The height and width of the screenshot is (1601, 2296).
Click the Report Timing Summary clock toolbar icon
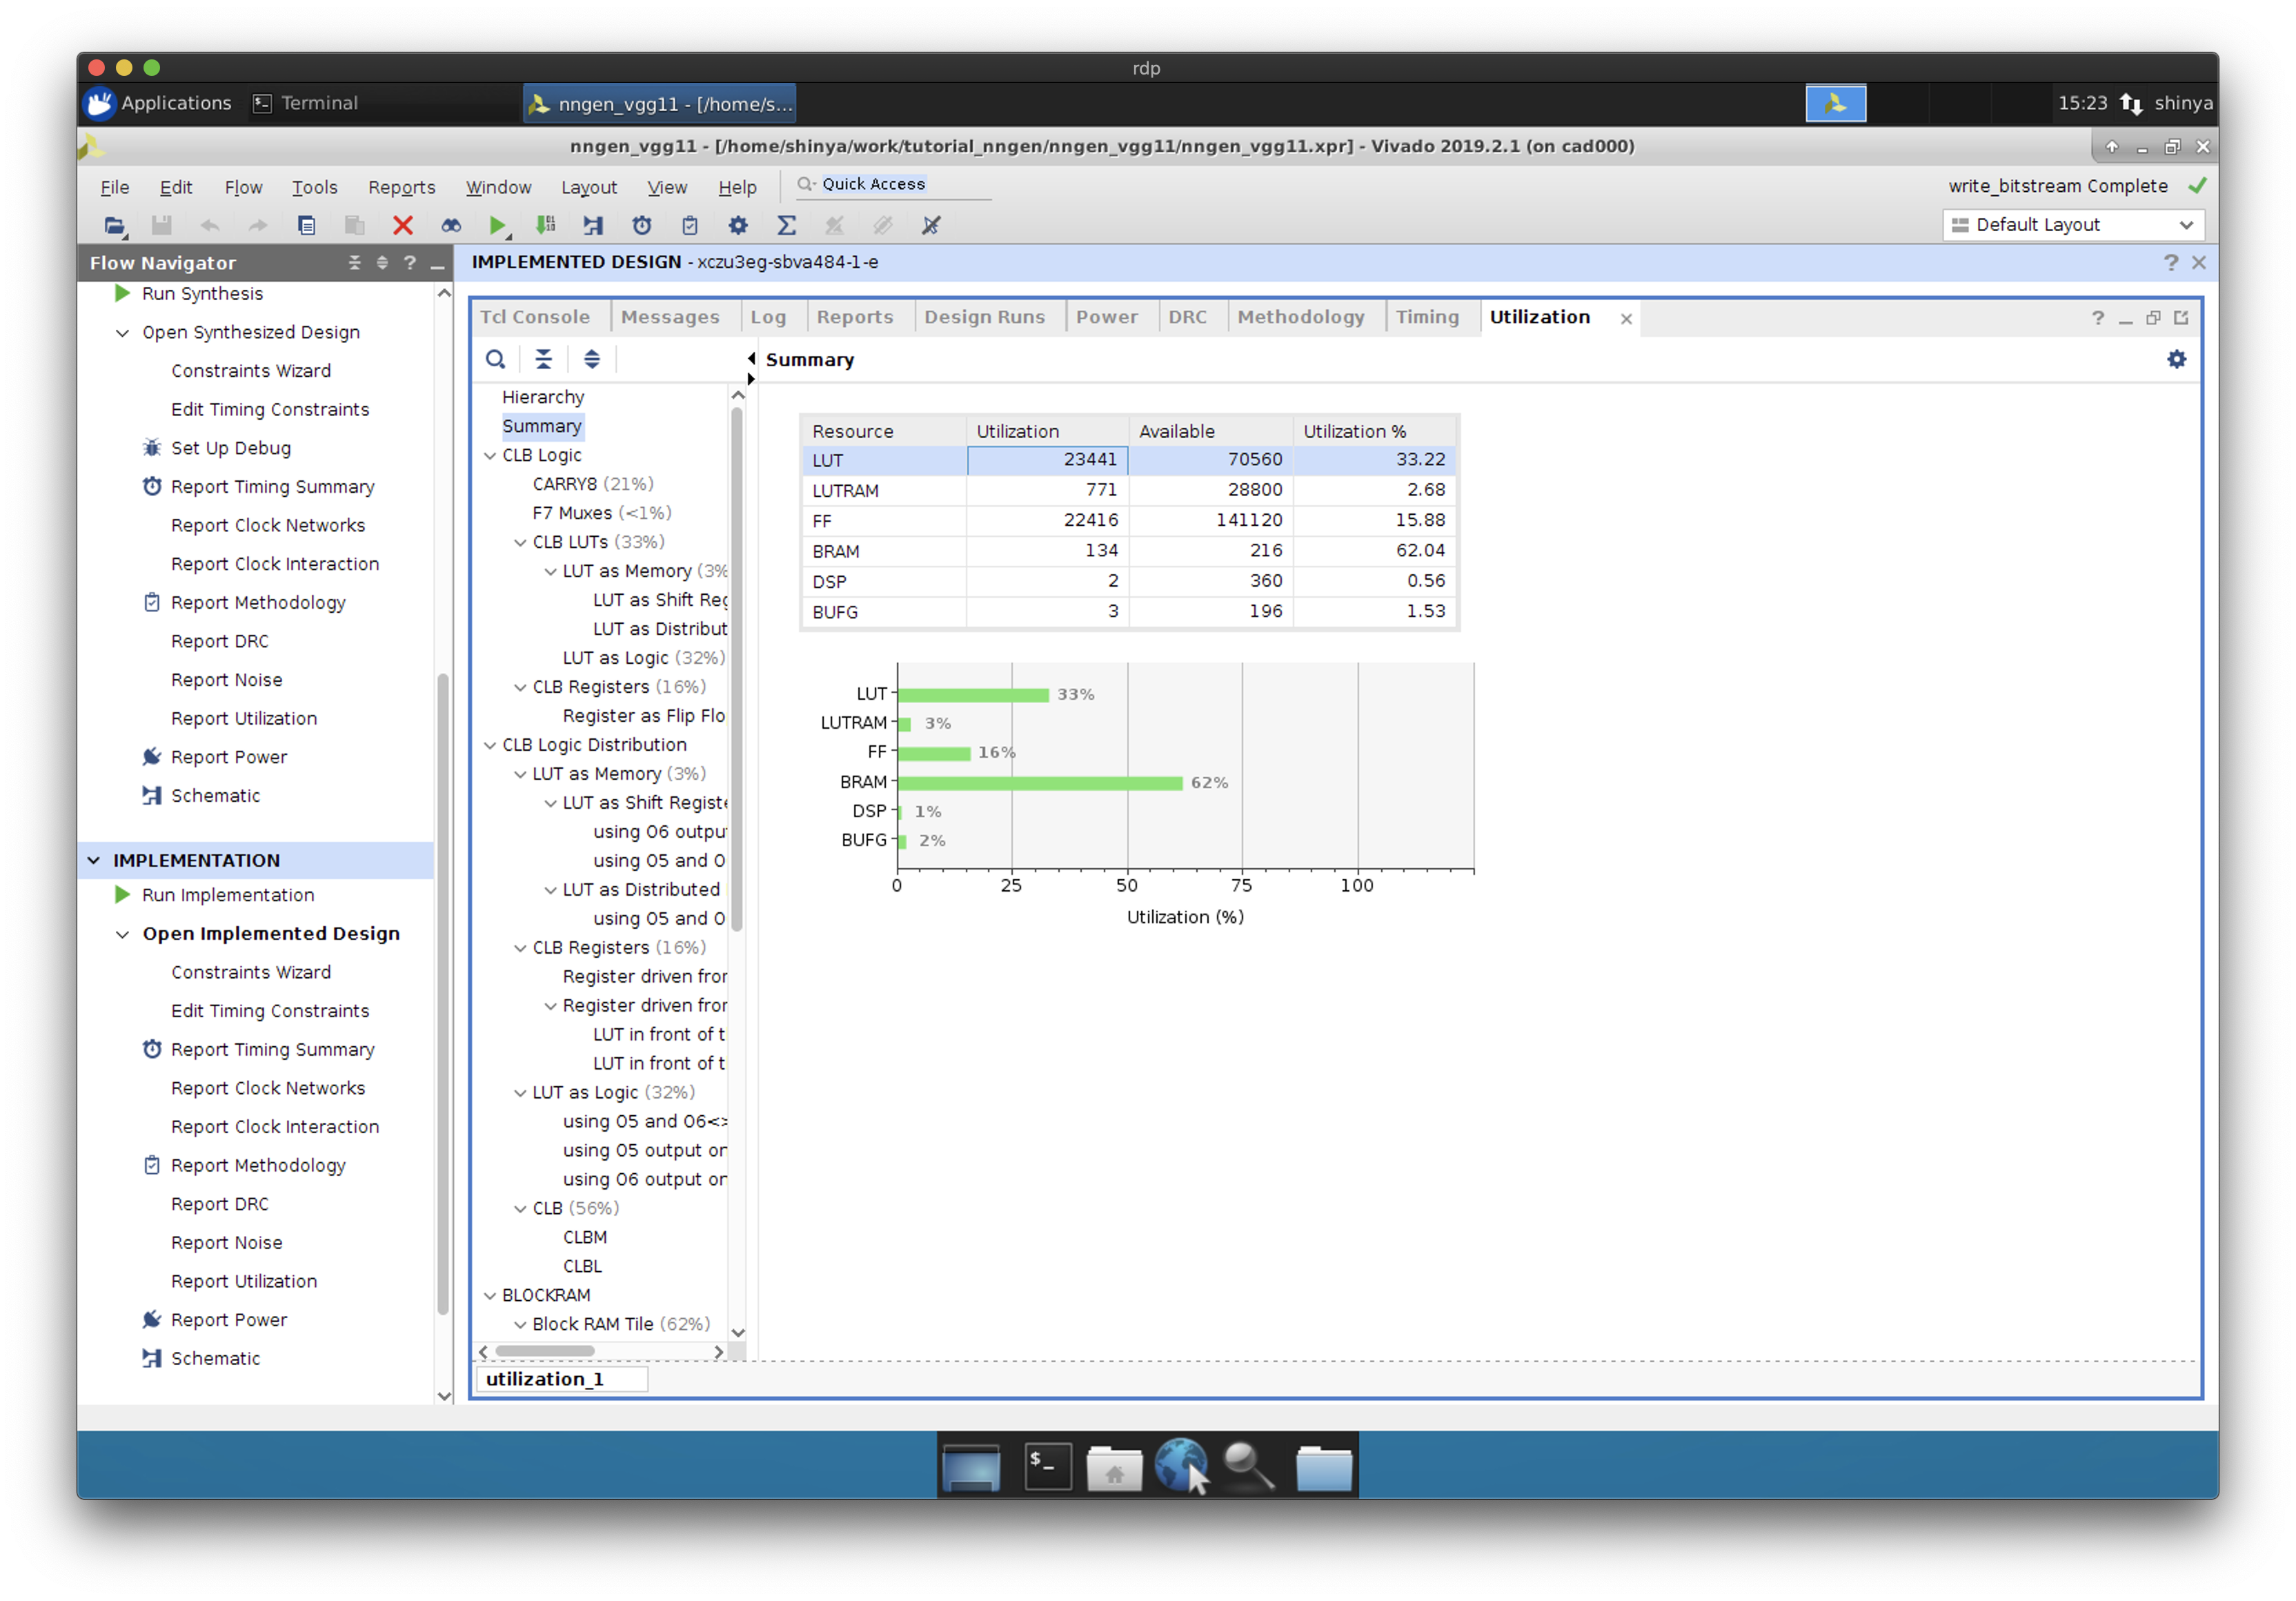(642, 225)
